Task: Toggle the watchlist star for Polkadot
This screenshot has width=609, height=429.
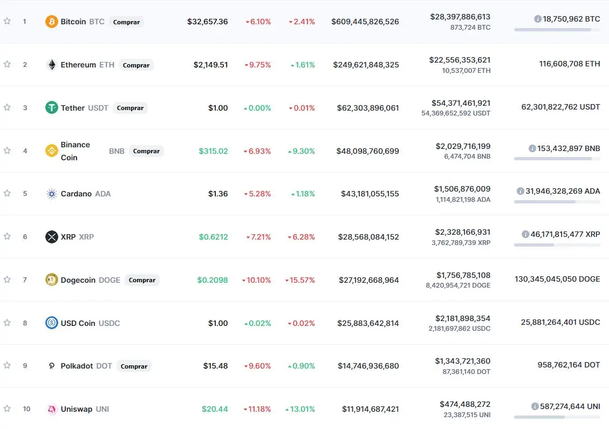Action: pyautogui.click(x=7, y=365)
